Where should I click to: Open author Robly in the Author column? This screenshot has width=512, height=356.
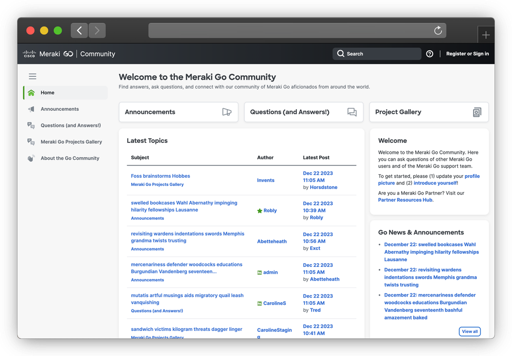coord(270,211)
